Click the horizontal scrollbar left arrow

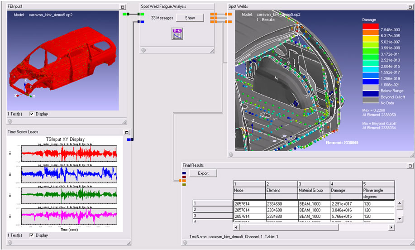pyautogui.click(x=236, y=227)
